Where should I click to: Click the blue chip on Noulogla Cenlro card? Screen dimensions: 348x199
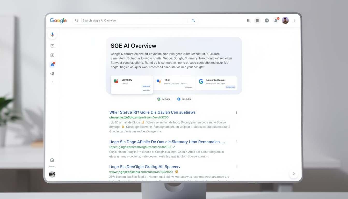[x=230, y=87]
